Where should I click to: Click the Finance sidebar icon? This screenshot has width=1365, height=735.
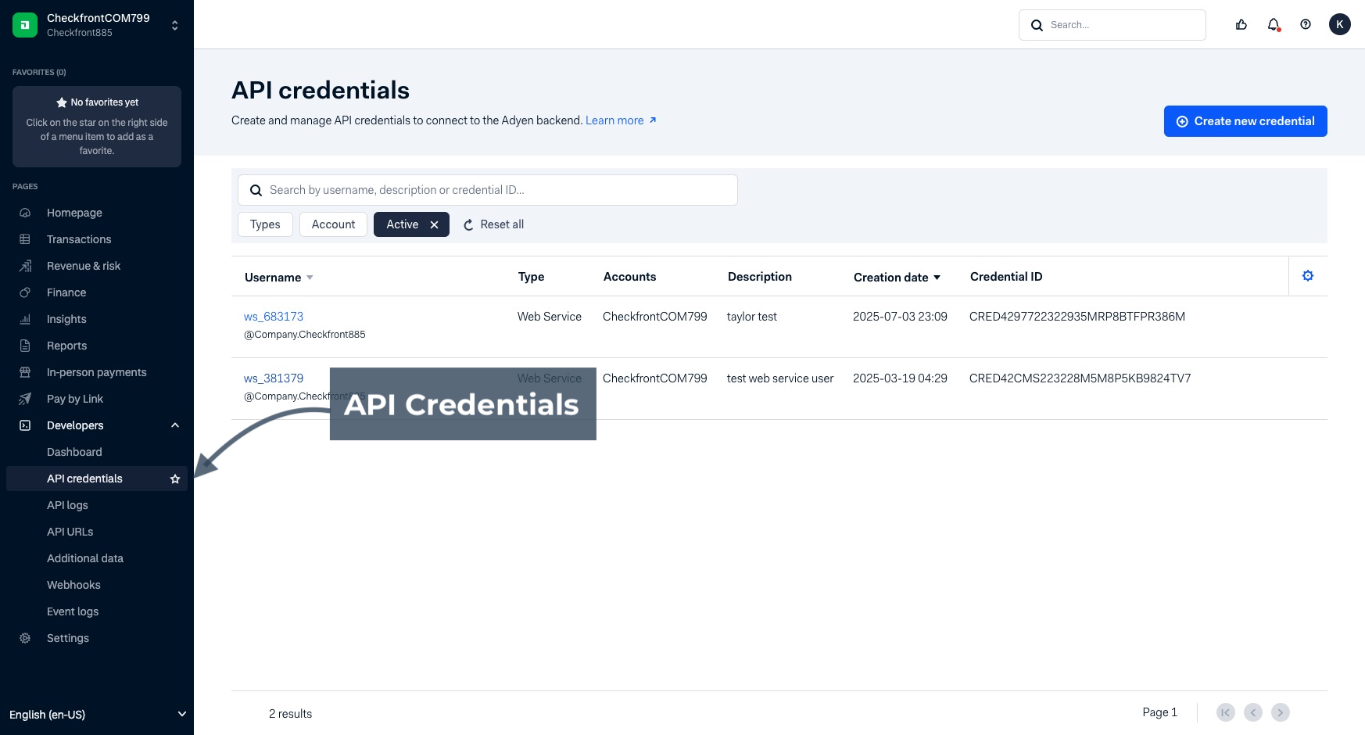[x=25, y=292]
